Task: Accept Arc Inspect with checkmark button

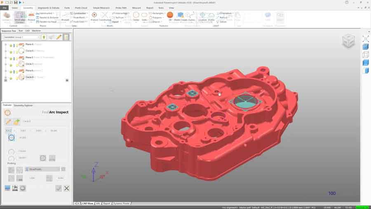Action: pos(59,188)
